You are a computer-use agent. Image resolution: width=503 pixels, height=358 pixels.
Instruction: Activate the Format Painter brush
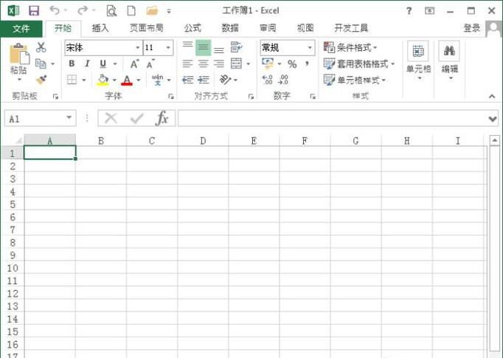[41, 80]
